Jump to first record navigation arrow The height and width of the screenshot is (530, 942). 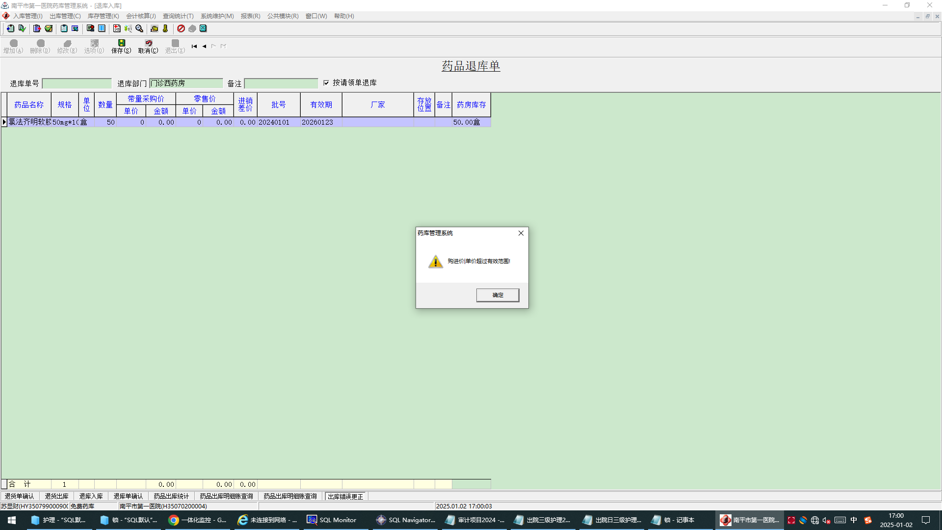194,46
